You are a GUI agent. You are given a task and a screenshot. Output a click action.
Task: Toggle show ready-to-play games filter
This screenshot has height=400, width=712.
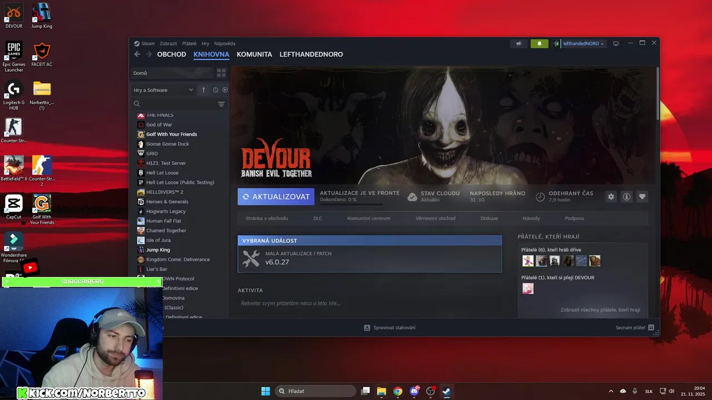[225, 90]
